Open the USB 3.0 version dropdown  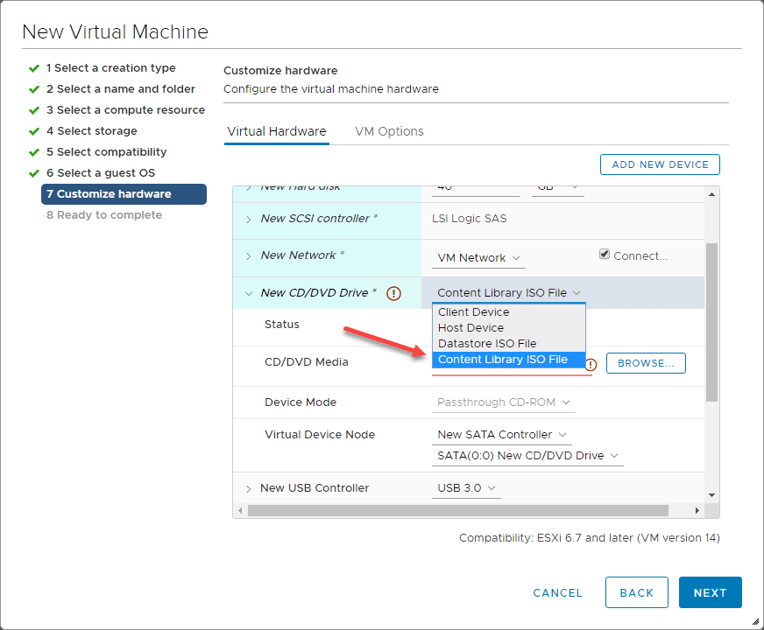coord(466,488)
